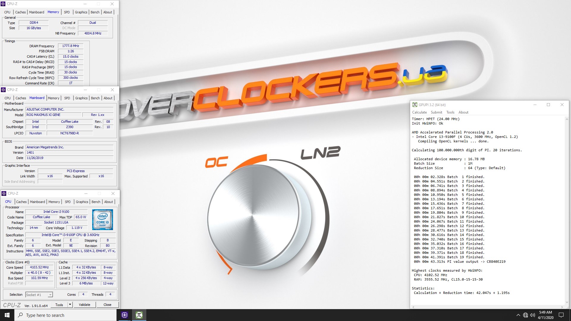
Task: Maximize the GPUPI window
Action: (548, 105)
